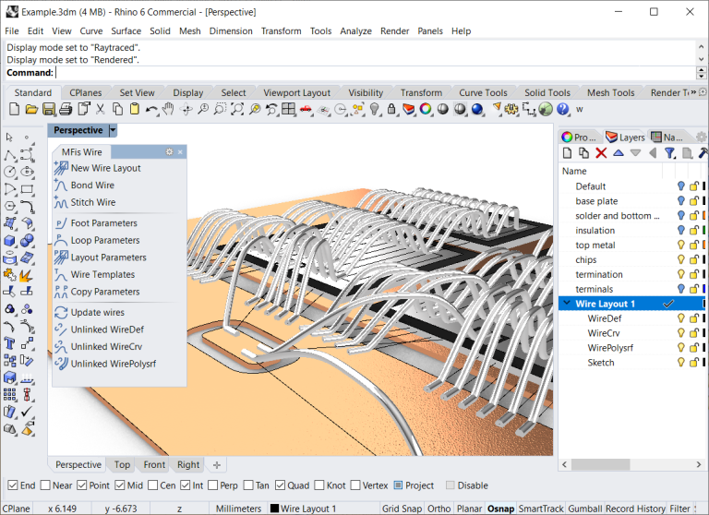The height and width of the screenshot is (515, 709).
Task: Click the layers panel horizontal scrollbar thumb
Action: click(600, 464)
